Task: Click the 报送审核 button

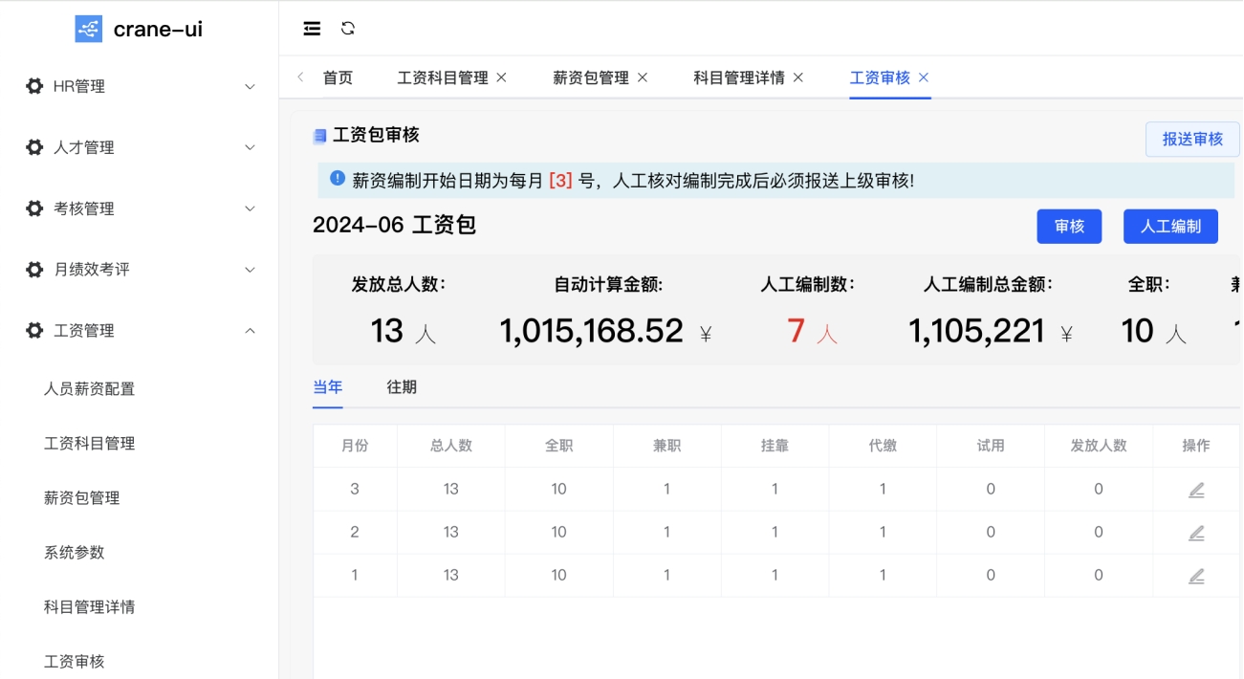Action: 1192,140
